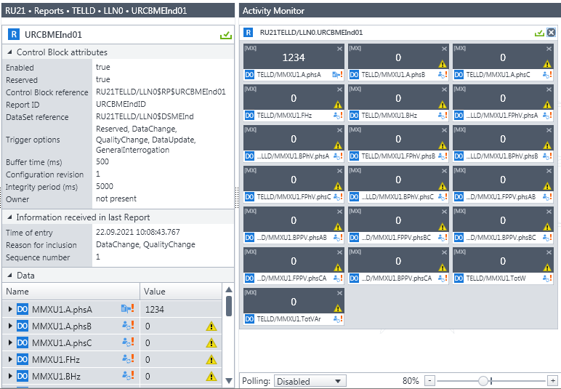The image size is (561, 389).
Task: Expand the MMXU1.A.phsA tree row
Action: 10,309
